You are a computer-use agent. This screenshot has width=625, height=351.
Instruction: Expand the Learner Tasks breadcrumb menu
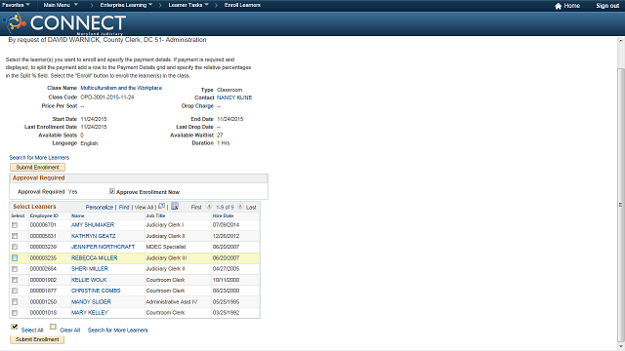(188, 5)
